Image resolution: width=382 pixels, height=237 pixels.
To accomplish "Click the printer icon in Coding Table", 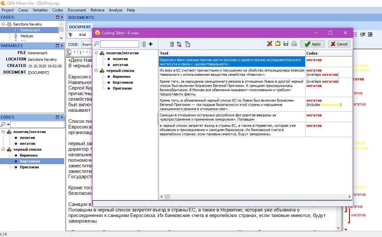I will pos(294,43).
